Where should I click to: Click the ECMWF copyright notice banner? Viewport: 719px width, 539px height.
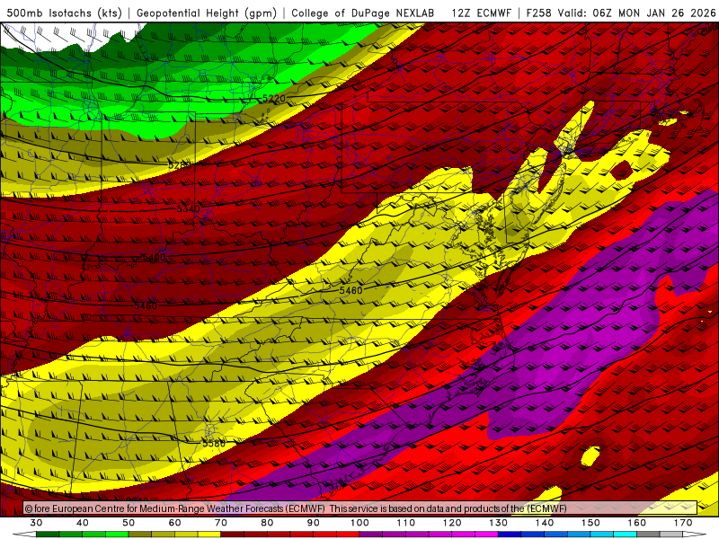coord(360,508)
